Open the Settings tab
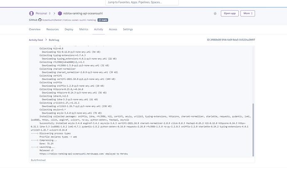 click(128, 29)
